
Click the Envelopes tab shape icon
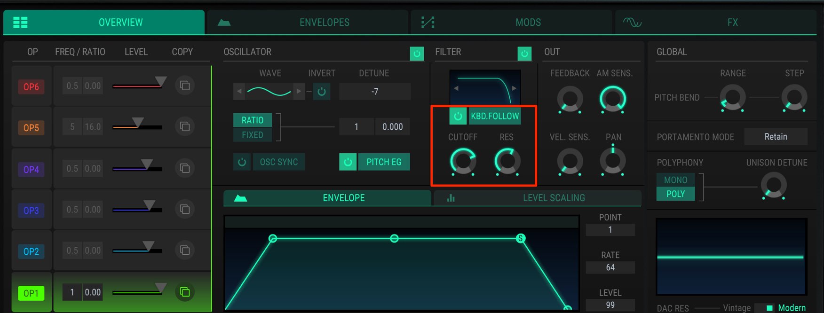224,22
